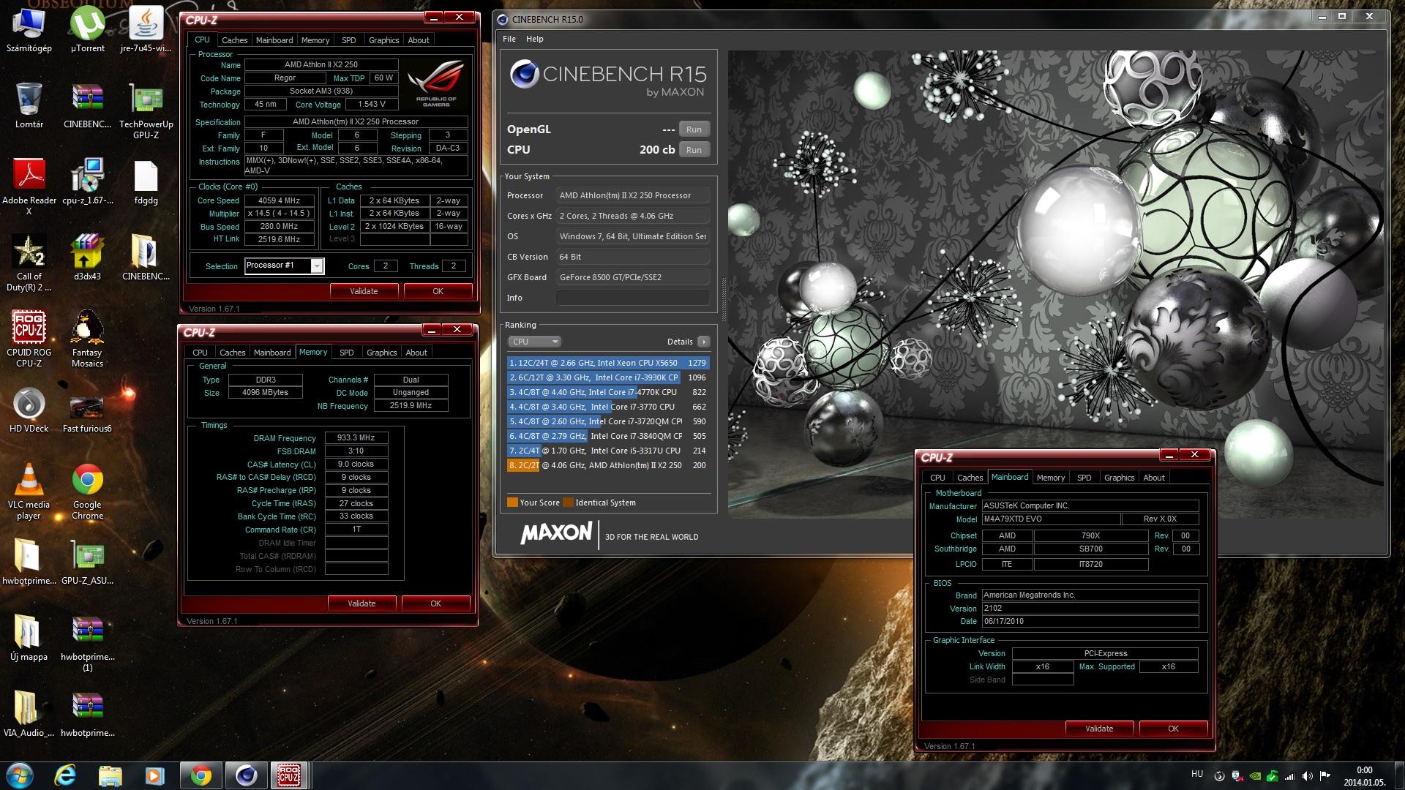Switch to Caches tab in top CPU-Z window
This screenshot has width=1405, height=790.
pos(235,40)
